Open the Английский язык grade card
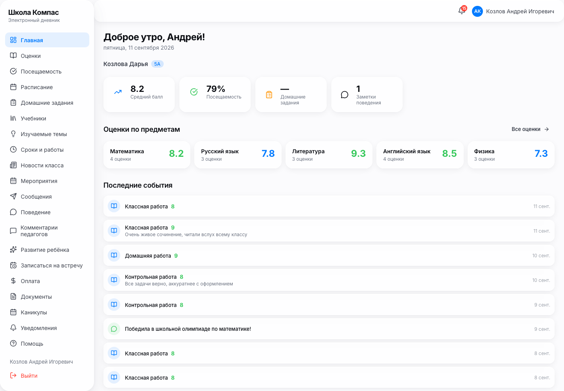Viewport: 564px width, 391px height. (420, 155)
